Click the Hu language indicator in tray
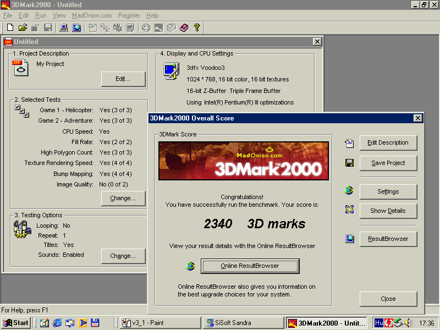 pyautogui.click(x=379, y=323)
